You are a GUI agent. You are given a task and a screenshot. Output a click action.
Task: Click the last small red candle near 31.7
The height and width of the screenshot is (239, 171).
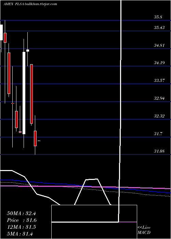35,138
